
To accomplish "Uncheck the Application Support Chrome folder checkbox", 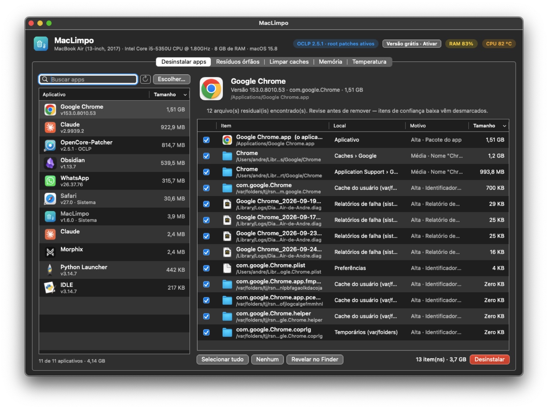I will [206, 172].
